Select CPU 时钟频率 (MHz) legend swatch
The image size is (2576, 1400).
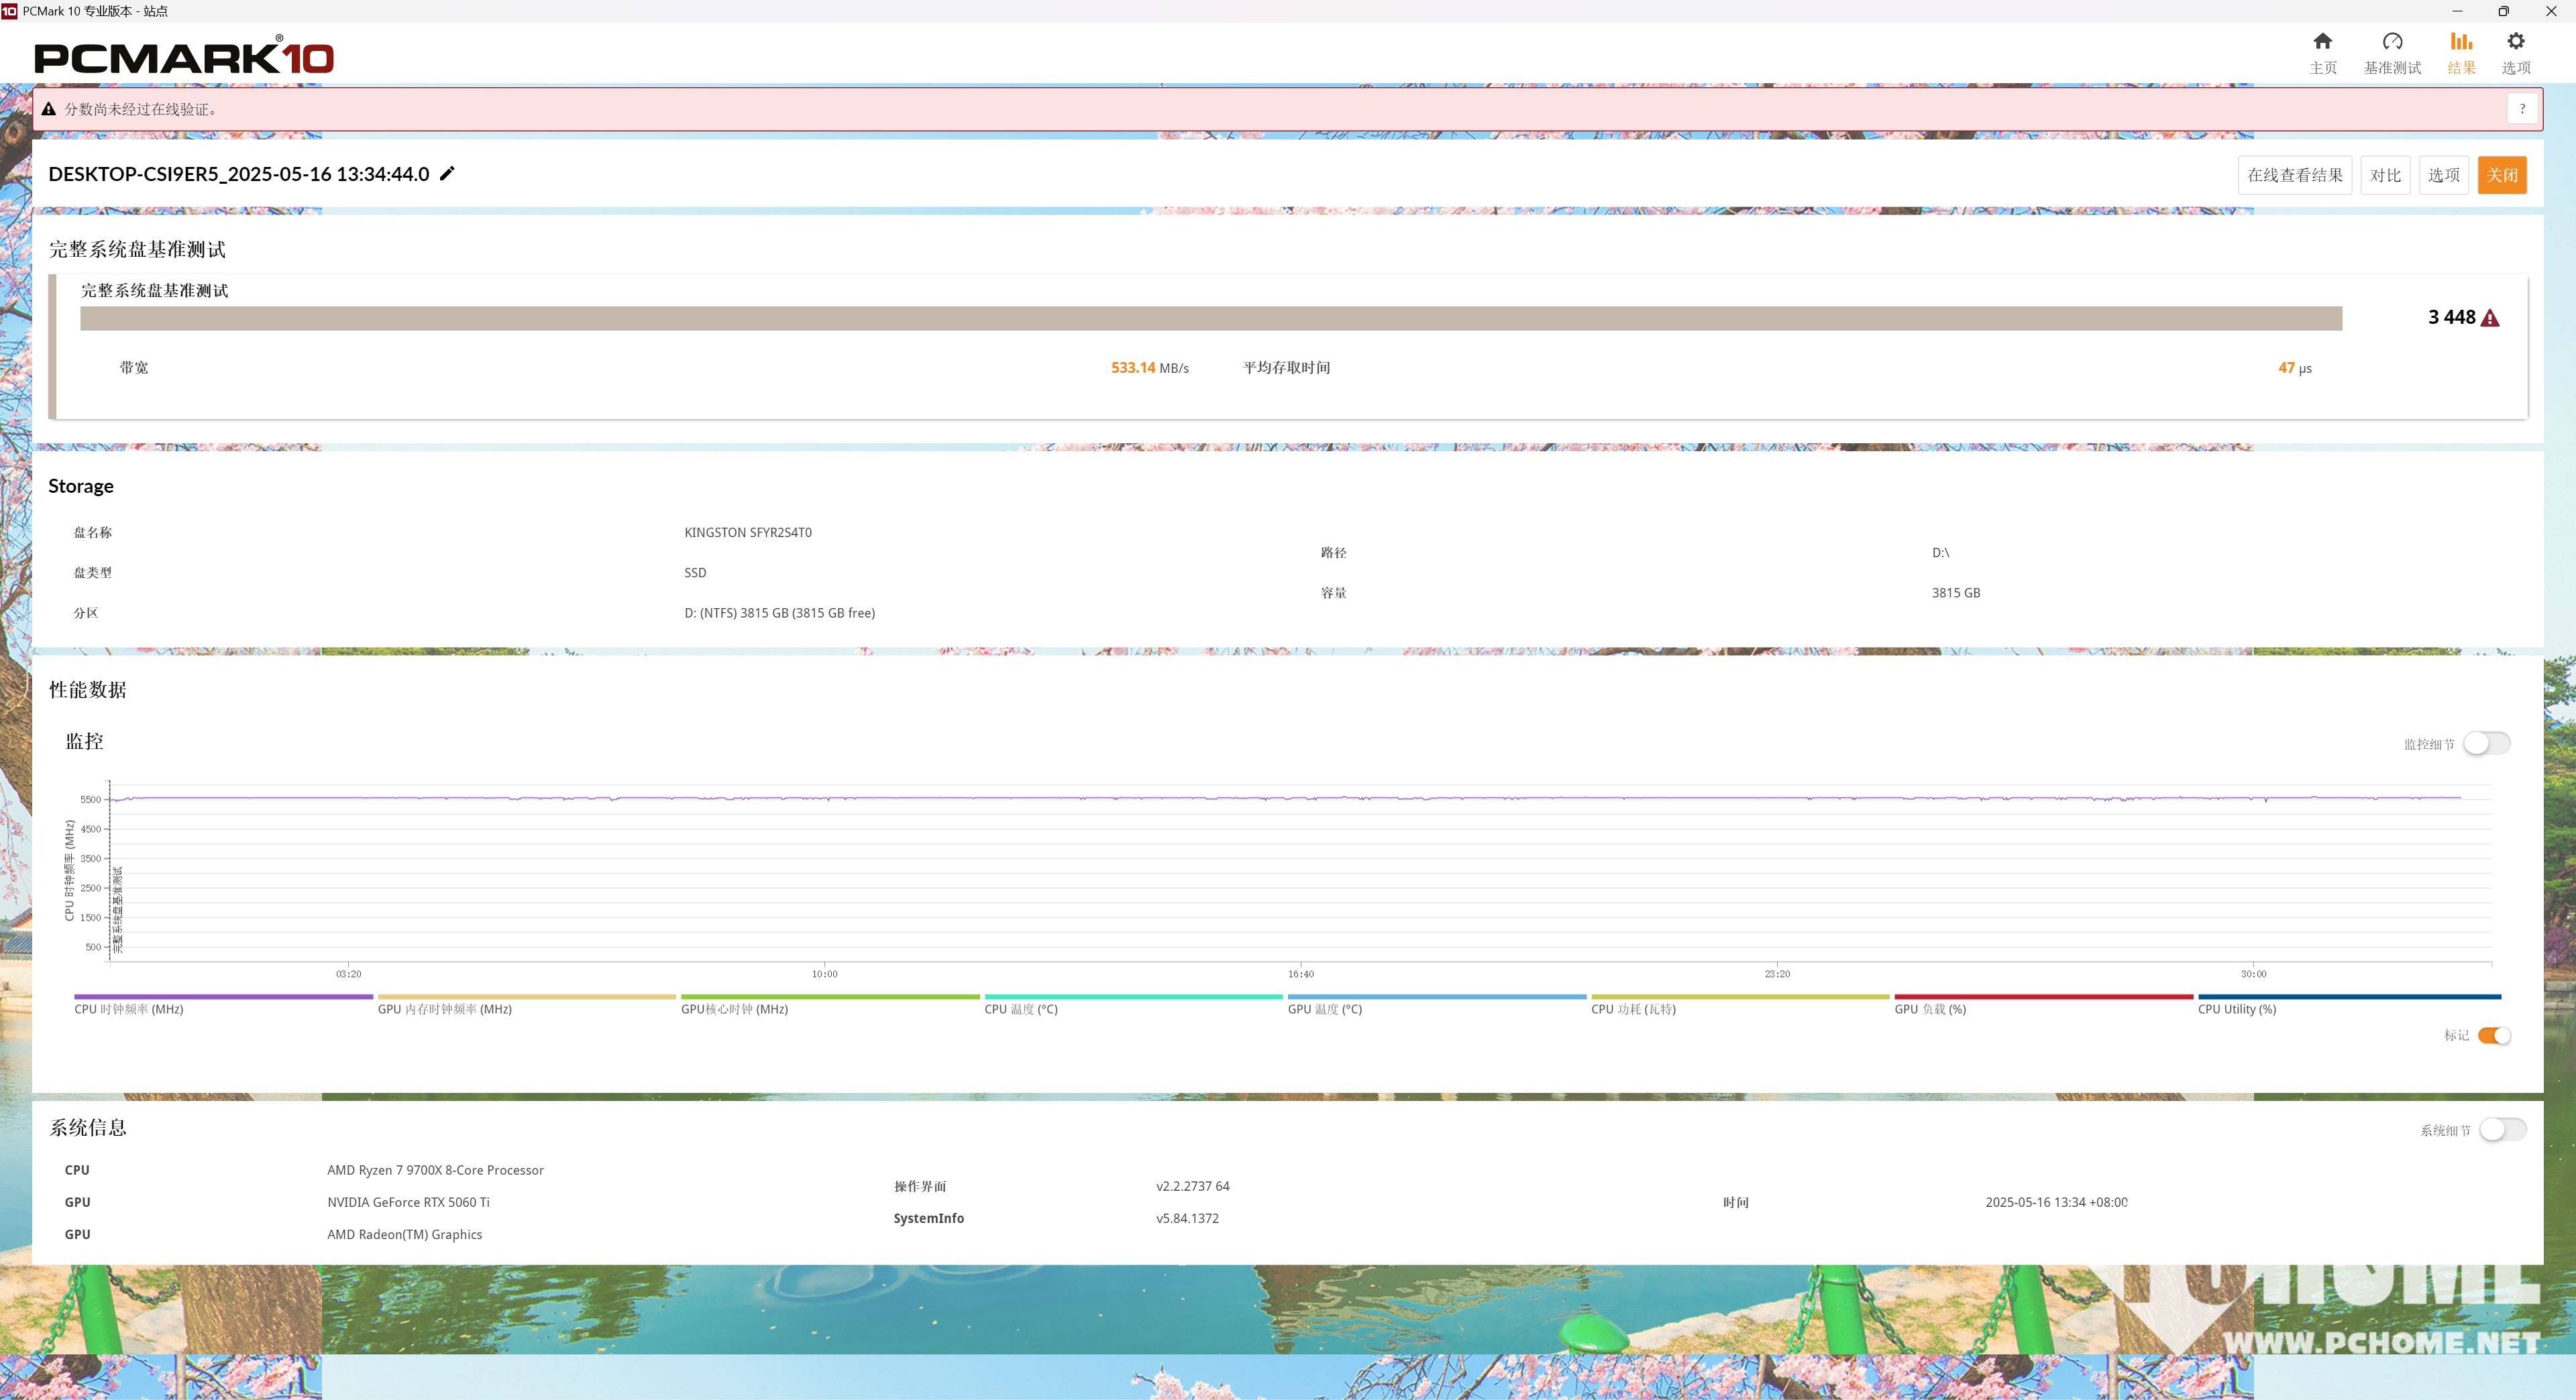point(223,996)
